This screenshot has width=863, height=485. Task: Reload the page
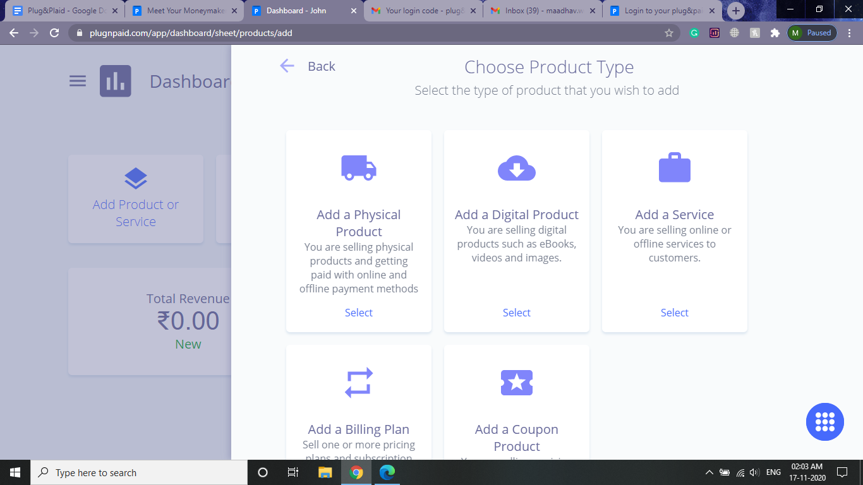click(54, 33)
